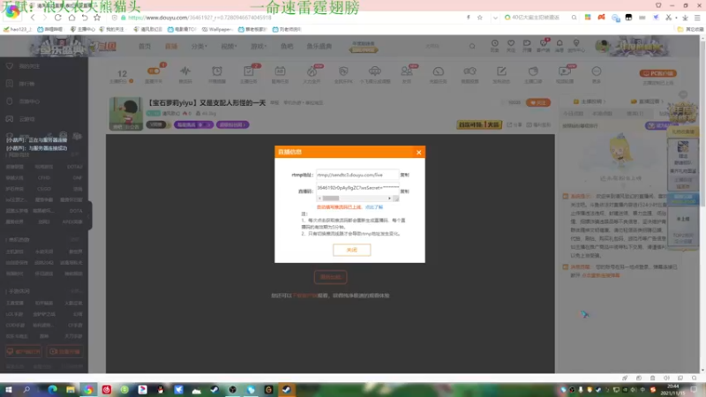Image resolution: width=706 pixels, height=397 pixels.
Task: Click the 关闭 button in the dialog
Action: pyautogui.click(x=351, y=250)
